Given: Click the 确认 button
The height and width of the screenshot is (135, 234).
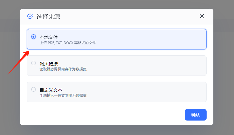Looking at the screenshot, I should coord(196,115).
